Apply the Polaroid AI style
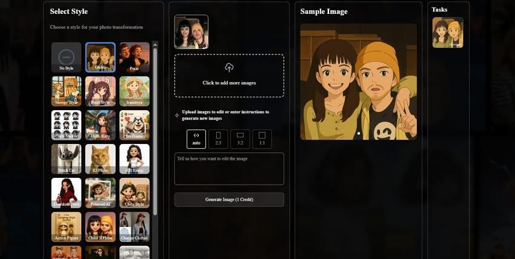Image resolution: width=515 pixels, height=259 pixels. (101, 193)
